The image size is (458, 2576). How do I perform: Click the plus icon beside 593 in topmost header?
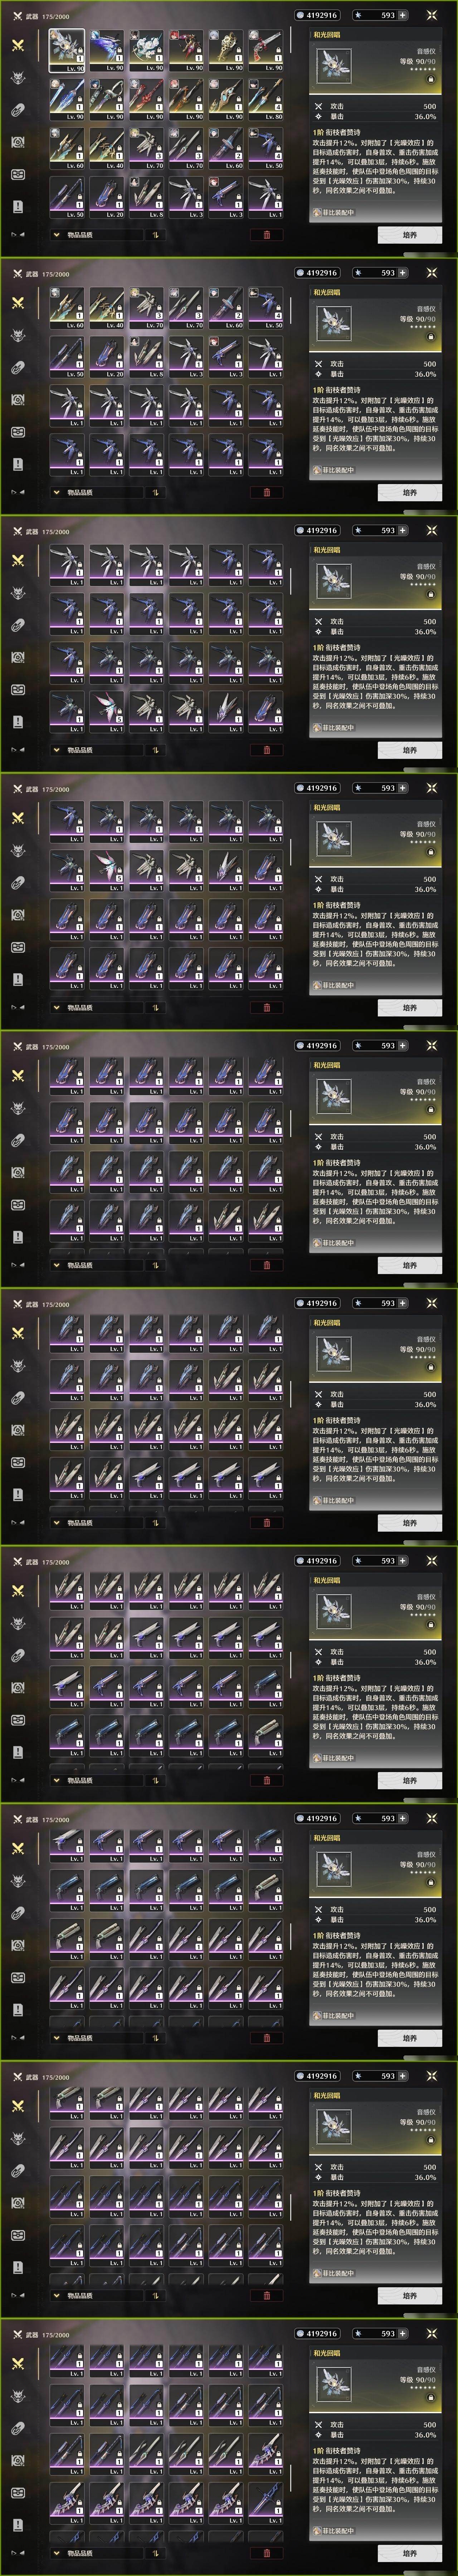click(x=403, y=15)
